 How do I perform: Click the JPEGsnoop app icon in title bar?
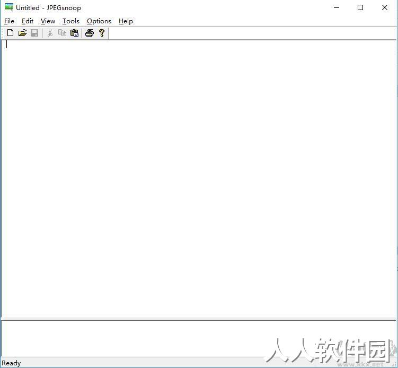click(8, 7)
